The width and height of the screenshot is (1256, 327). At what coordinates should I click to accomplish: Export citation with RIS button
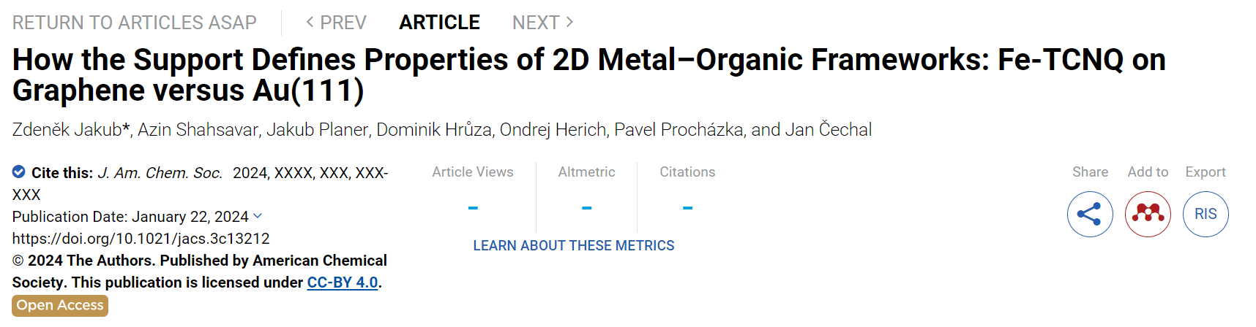[1205, 214]
